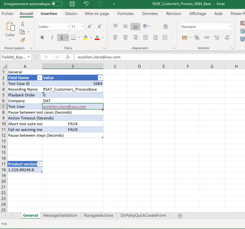Click the Undo arrow icon

click(x=86, y=4)
